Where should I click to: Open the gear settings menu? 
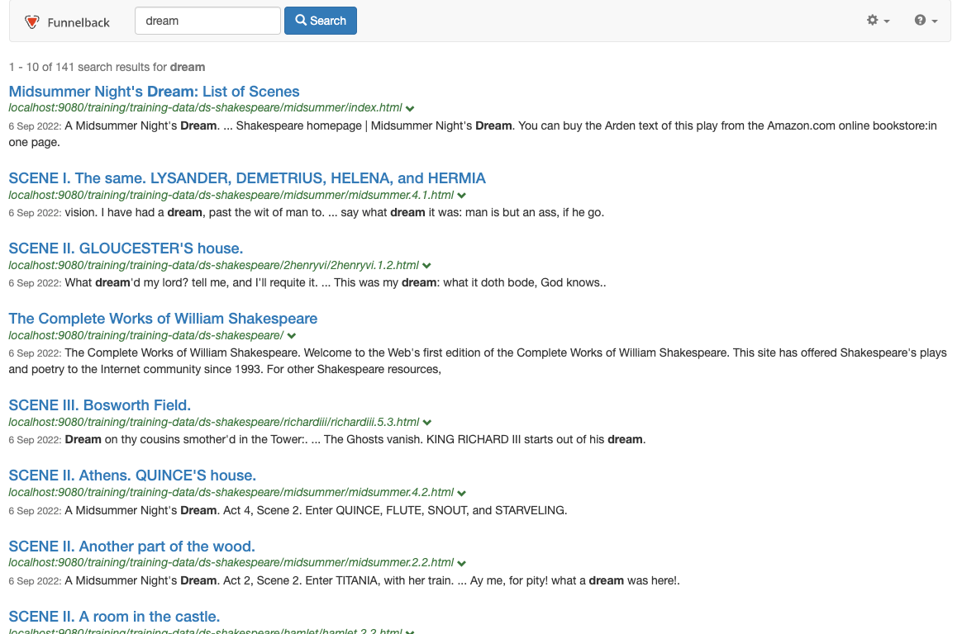(878, 21)
